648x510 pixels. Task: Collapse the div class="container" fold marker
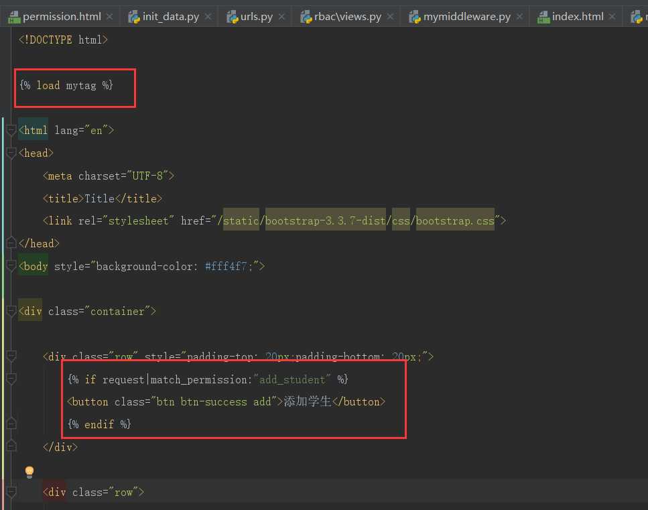[11, 311]
